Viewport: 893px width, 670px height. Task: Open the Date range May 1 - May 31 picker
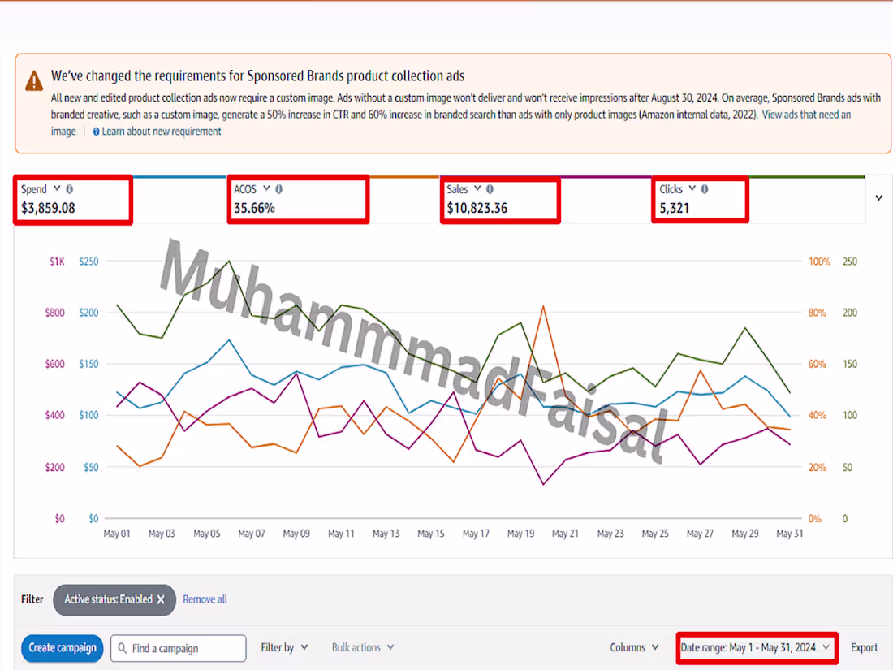point(756,648)
